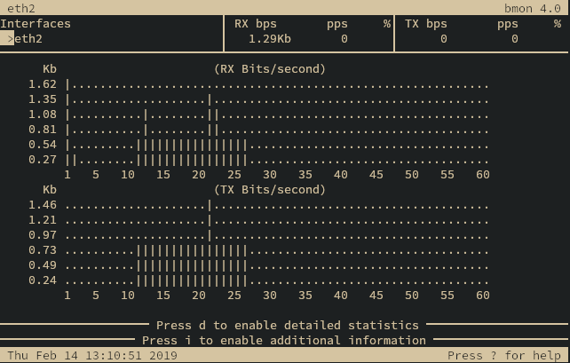Click the Interfaces column header
The image size is (570, 363).
[x=36, y=24]
